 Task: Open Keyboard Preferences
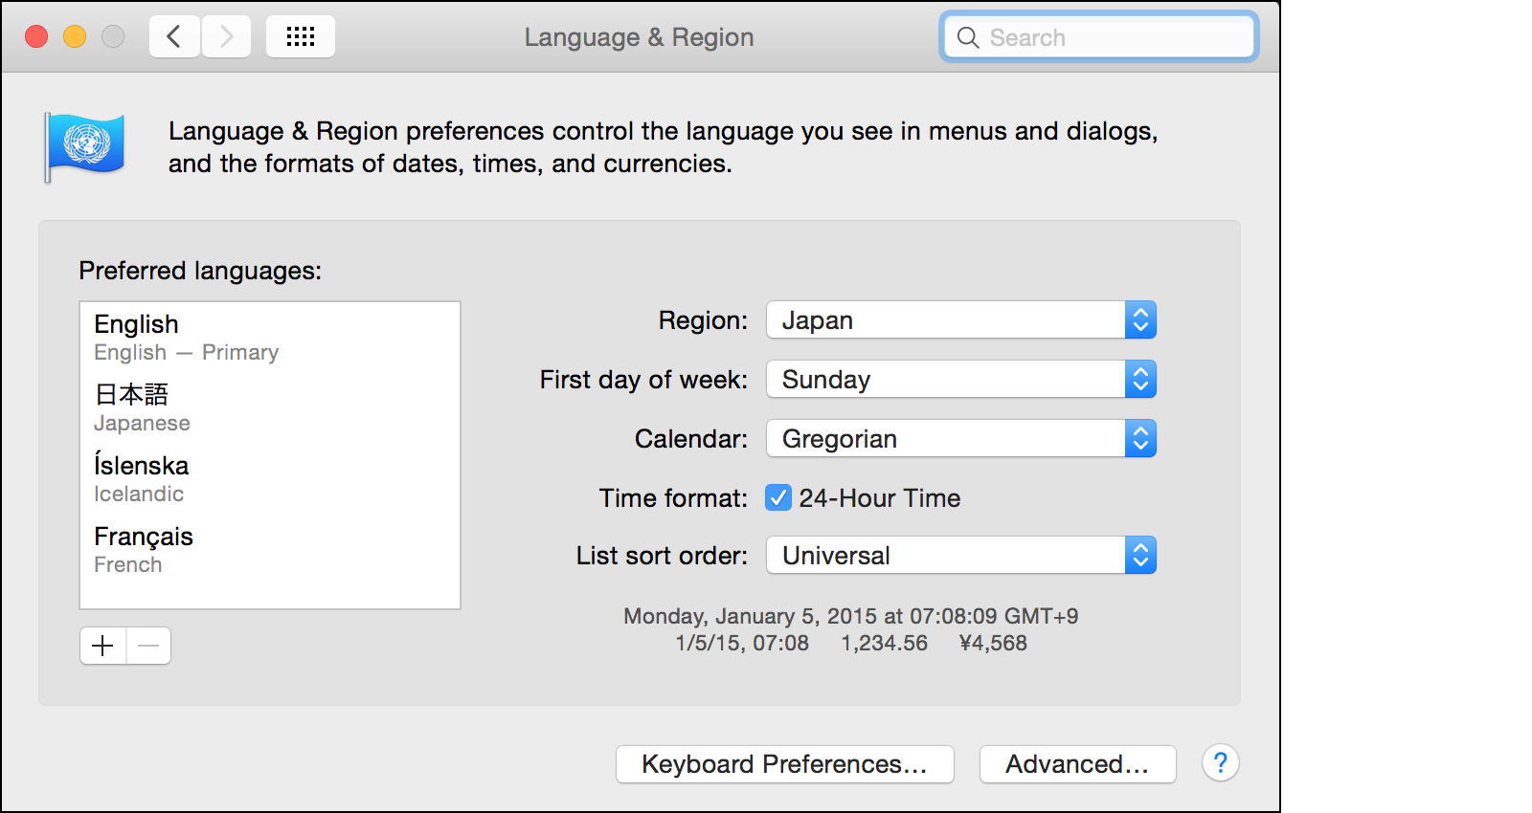click(x=784, y=764)
